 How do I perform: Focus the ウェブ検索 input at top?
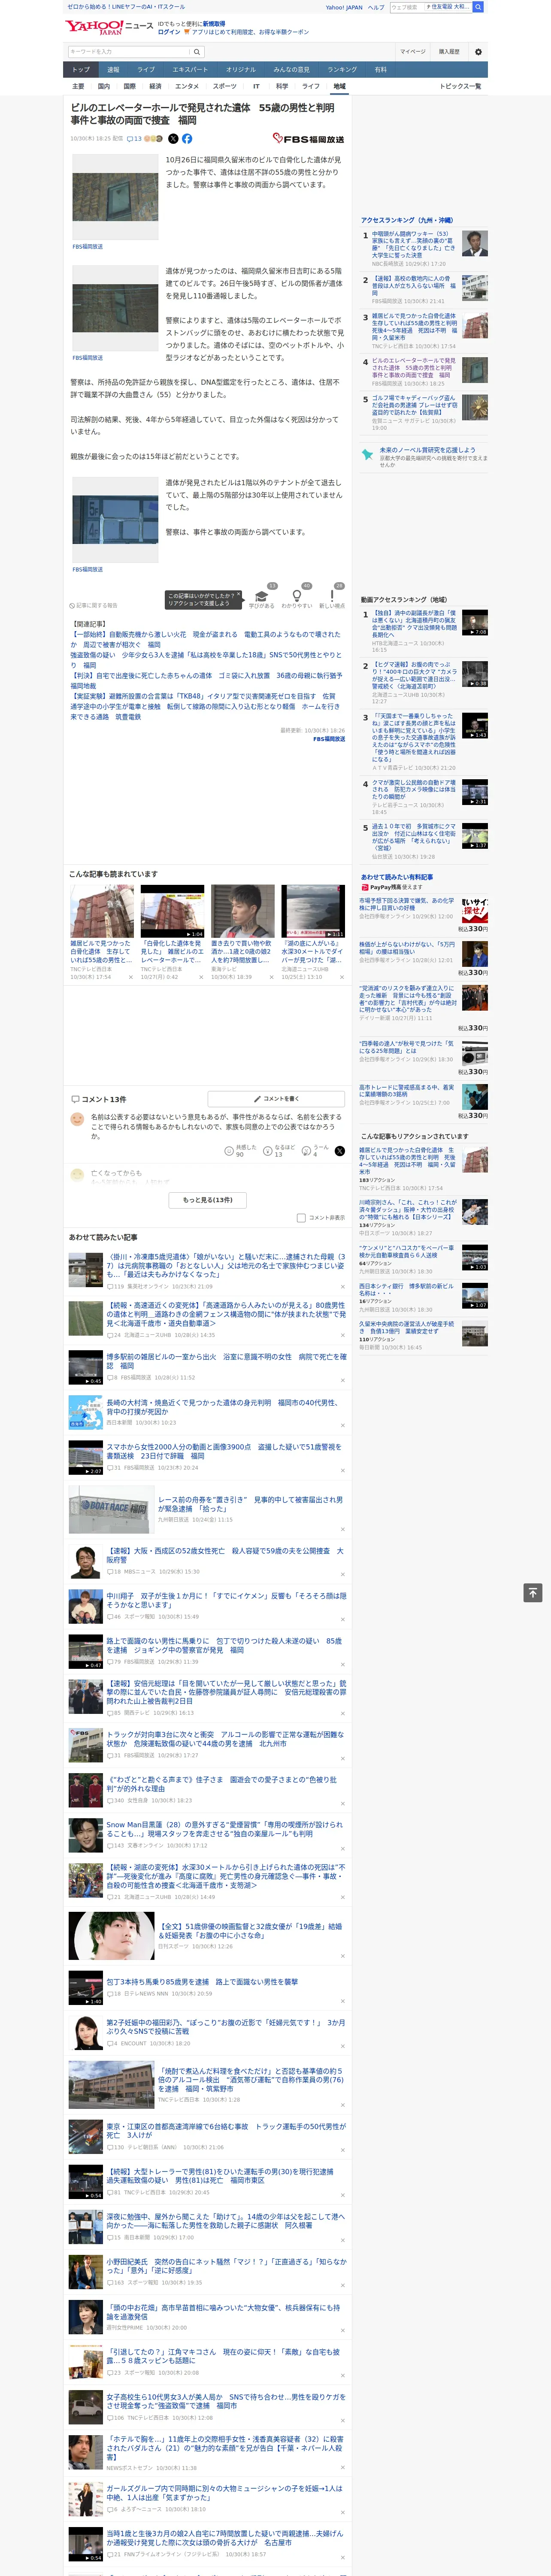407,7
